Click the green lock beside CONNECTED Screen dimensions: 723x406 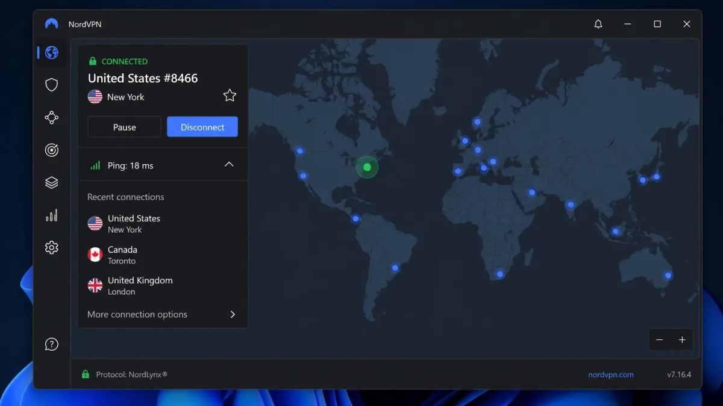[93, 61]
